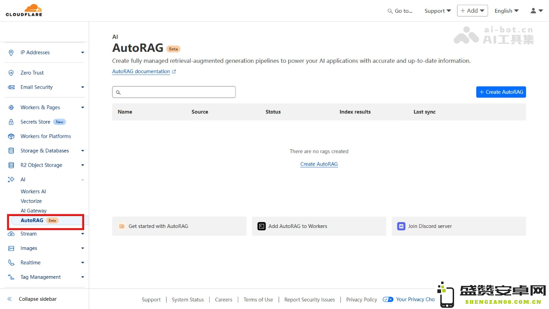Image resolution: width=549 pixels, height=309 pixels.
Task: Expand the IP Addresses menu arrow
Action: (83, 53)
